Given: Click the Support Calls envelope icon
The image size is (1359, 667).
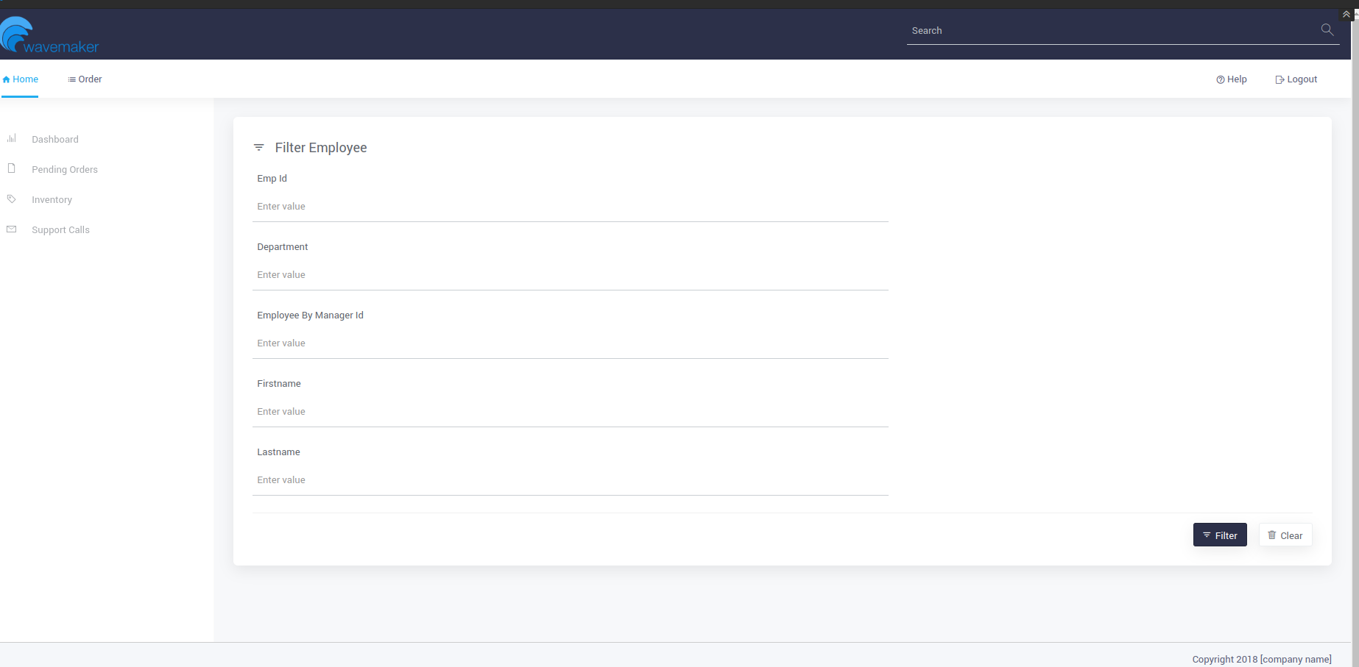Looking at the screenshot, I should point(12,229).
